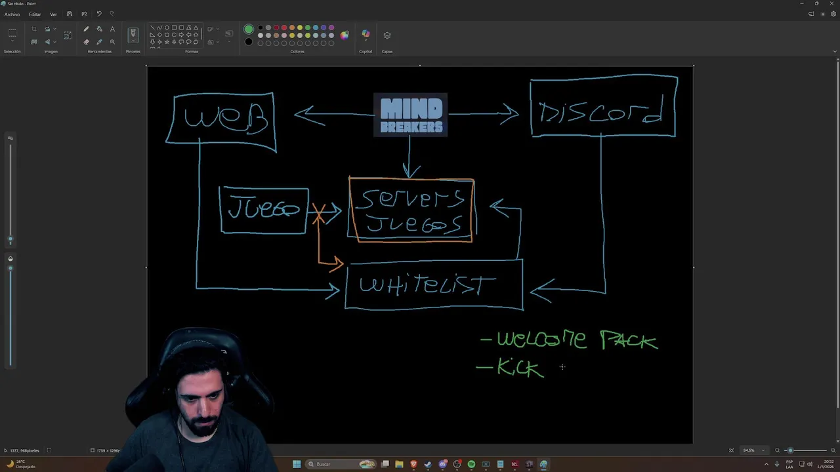
Task: Select the Eraser tool
Action: pos(86,42)
